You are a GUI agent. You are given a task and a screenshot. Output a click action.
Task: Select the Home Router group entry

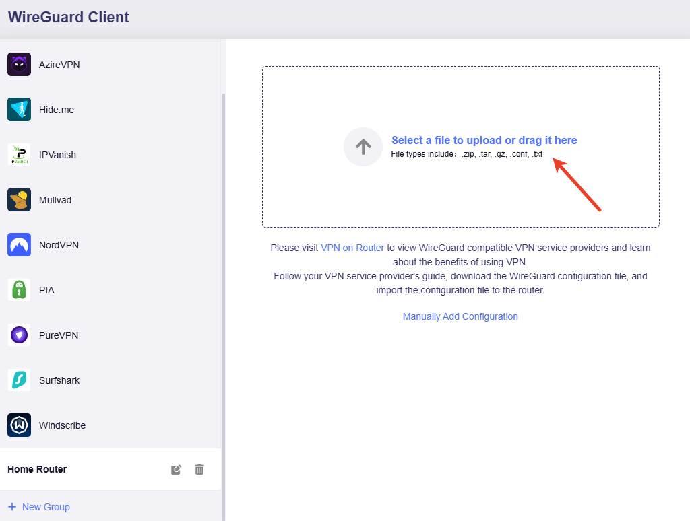37,469
